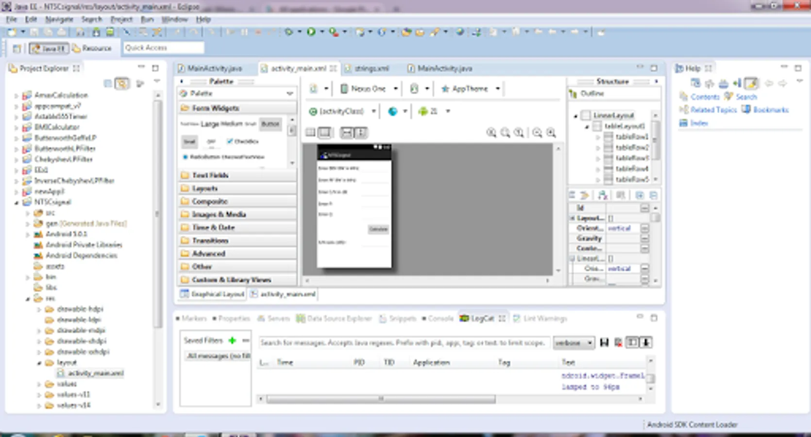Switch to the Graphical Layout tab
Screen dimensions: 811x437
coord(212,294)
